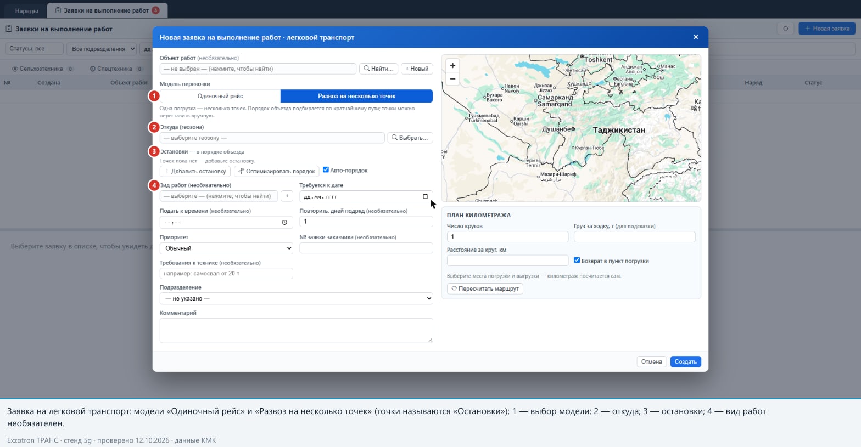
Task: Click Добавить остановку button
Action: (195, 171)
